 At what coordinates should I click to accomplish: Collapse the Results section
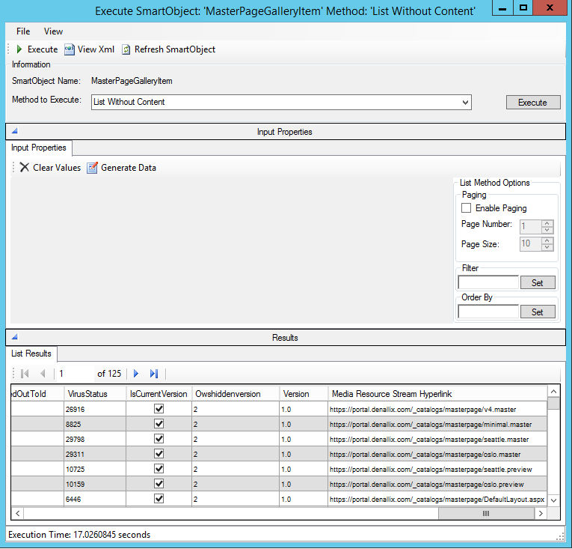coord(15,337)
